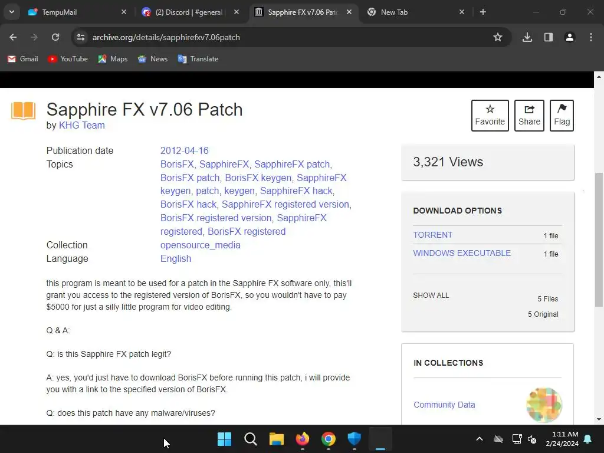Click the Q: does this patch have malware text
This screenshot has width=604, height=453.
[x=130, y=413]
